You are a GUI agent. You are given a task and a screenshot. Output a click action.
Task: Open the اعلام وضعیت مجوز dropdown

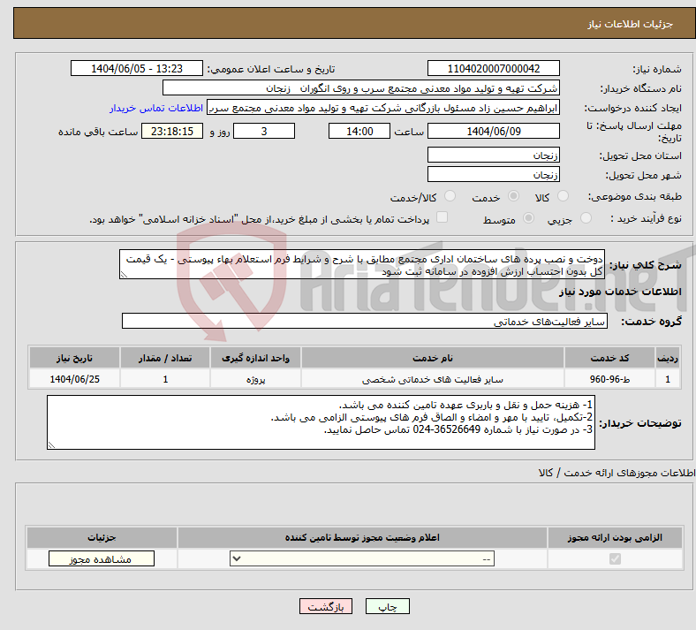[362, 558]
